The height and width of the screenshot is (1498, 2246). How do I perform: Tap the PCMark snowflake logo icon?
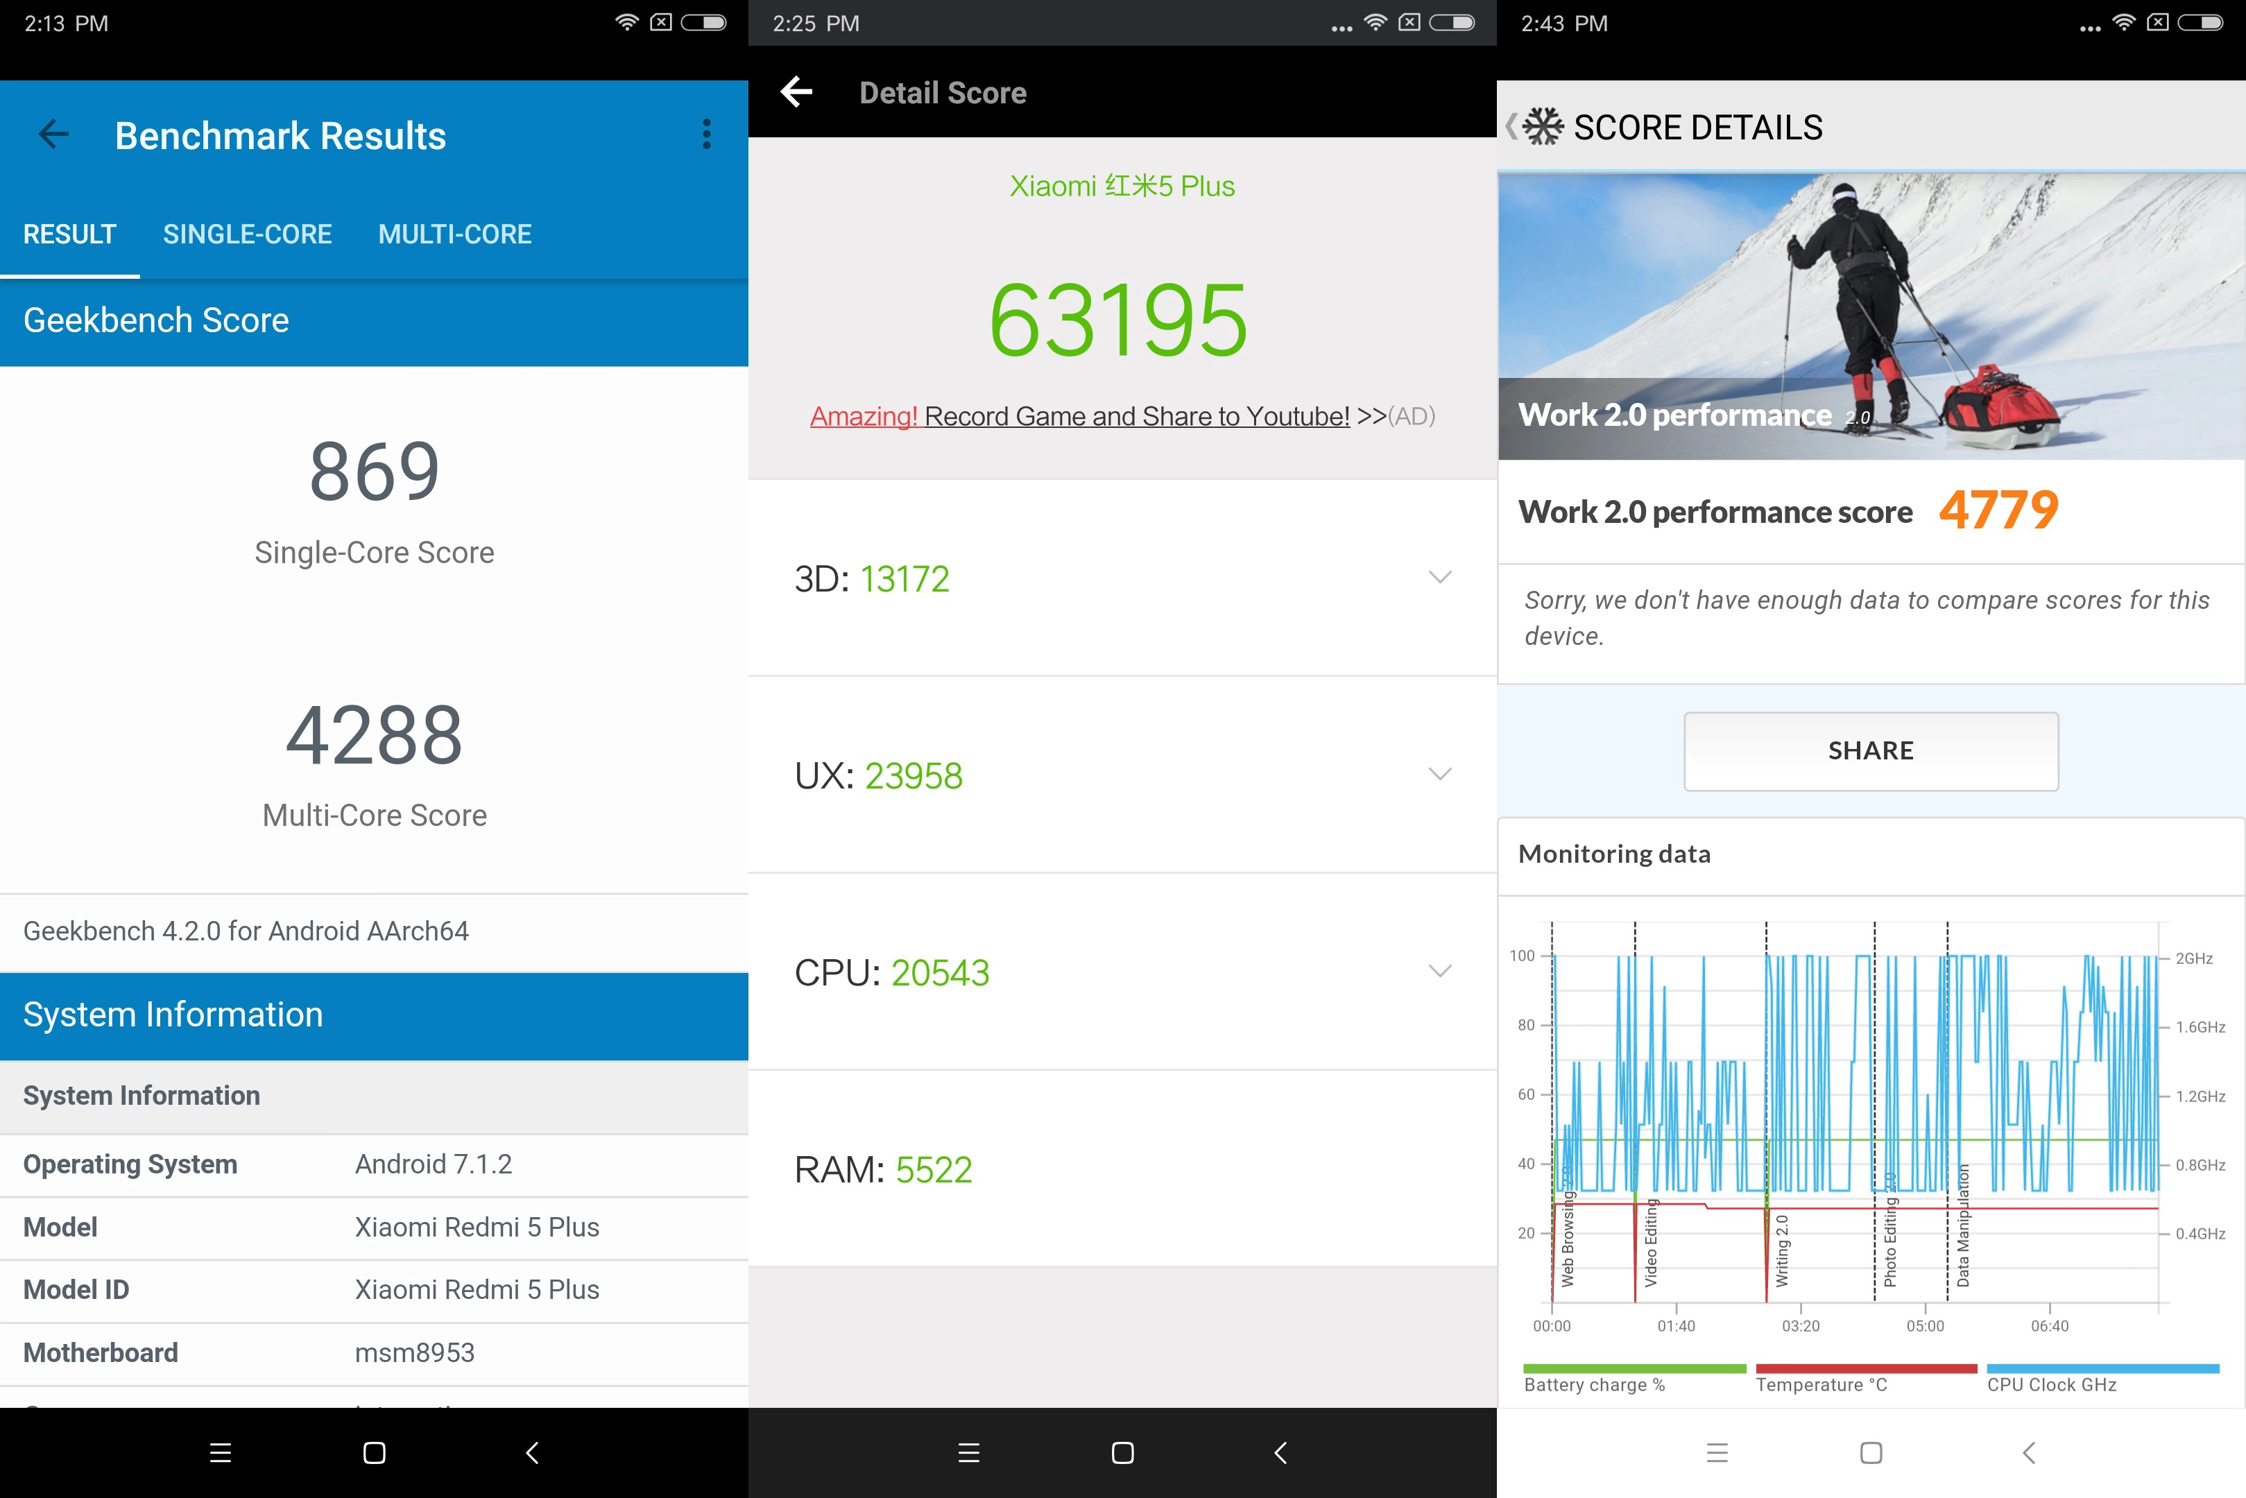point(1542,127)
